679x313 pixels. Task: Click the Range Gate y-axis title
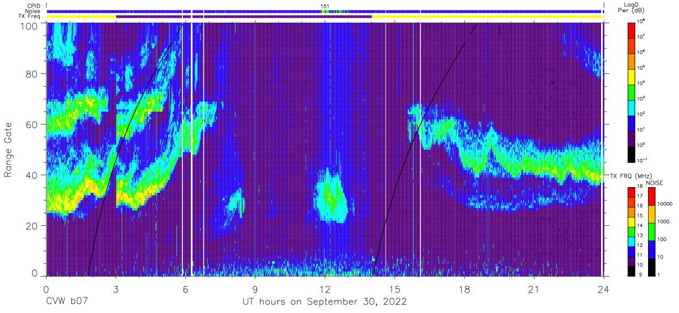pyautogui.click(x=9, y=150)
